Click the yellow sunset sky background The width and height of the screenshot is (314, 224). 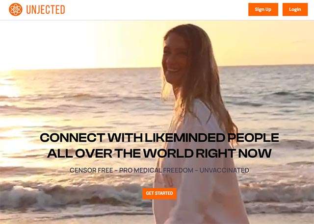pyautogui.click(x=80, y=44)
